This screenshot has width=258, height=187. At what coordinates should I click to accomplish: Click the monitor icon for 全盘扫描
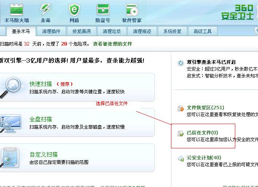coord(11,124)
